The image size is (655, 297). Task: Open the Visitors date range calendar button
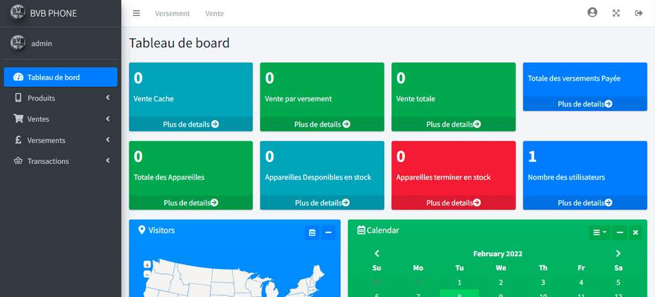coord(312,232)
